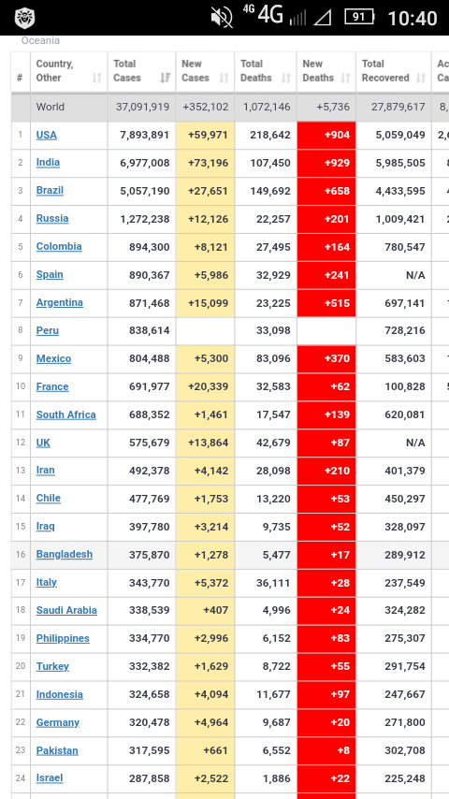The image size is (449, 799).
Task: Open the India country link
Action: [48, 163]
